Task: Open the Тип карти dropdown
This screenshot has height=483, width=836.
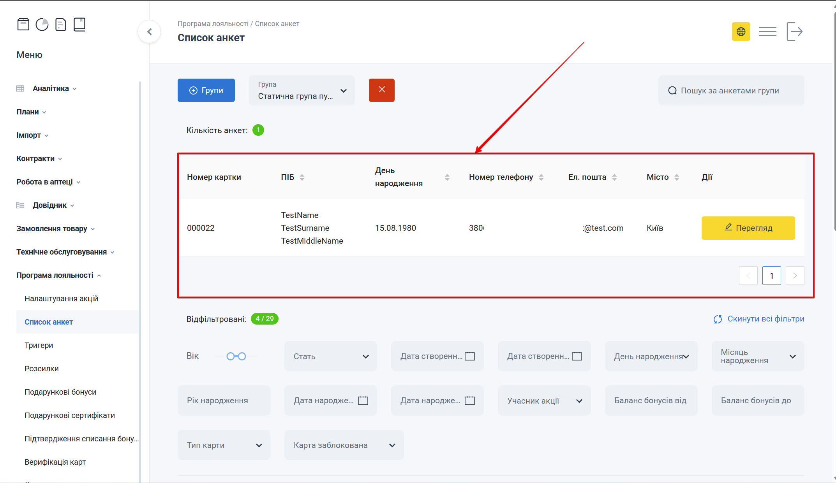Action: click(x=224, y=445)
